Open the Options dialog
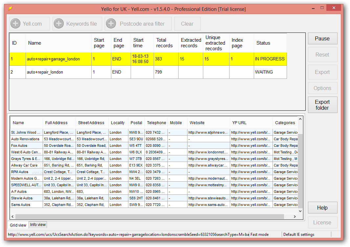This screenshot has width=350, height=247. (x=322, y=88)
